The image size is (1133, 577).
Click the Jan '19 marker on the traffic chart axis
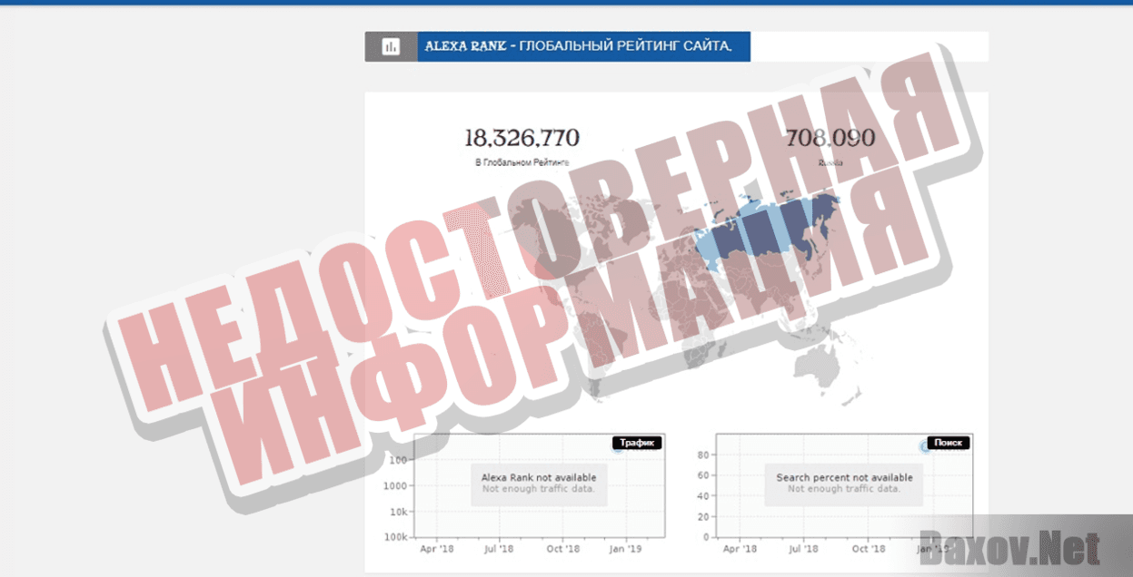(x=626, y=548)
